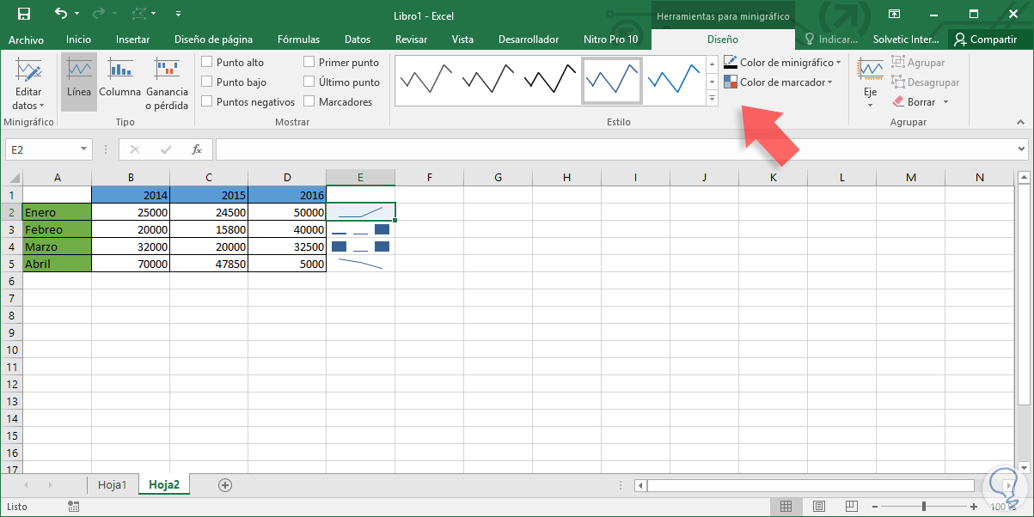Click Desagrupar sparklines button
This screenshot has height=517, width=1034.
[x=925, y=82]
